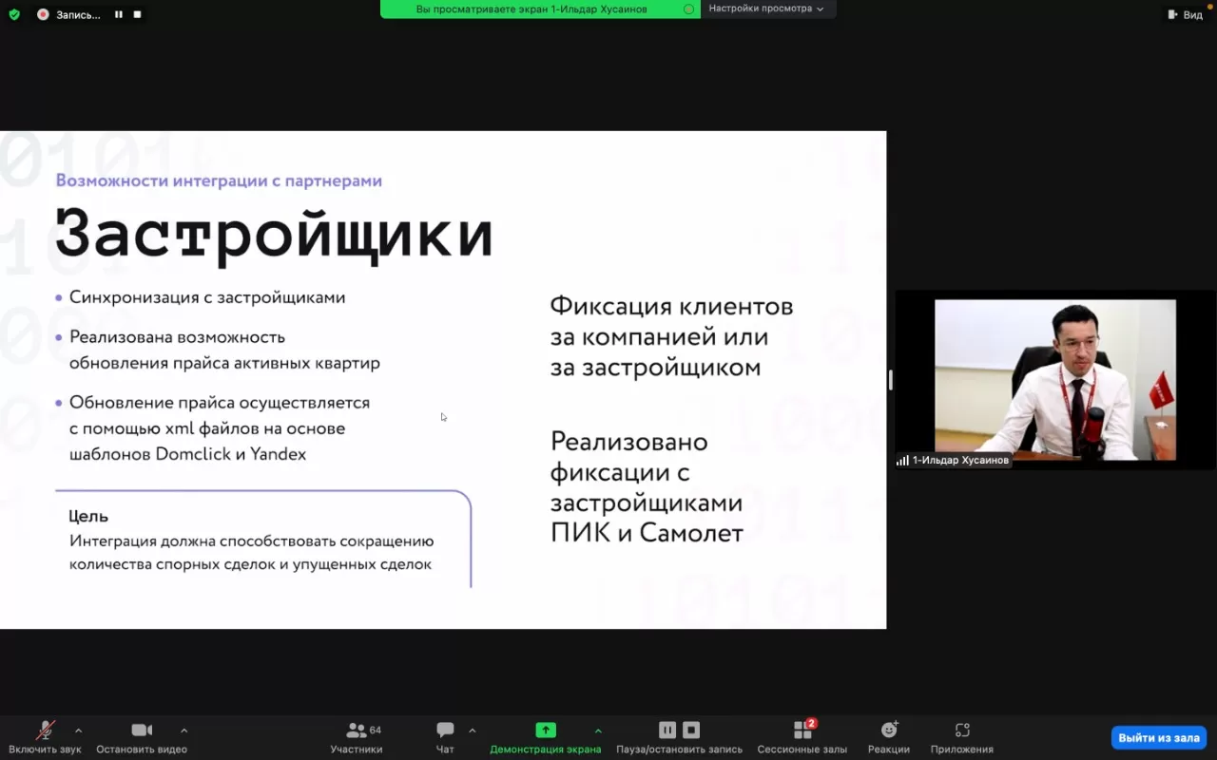
Task: Select the speaker video thumbnail of Ильдар Хусаинов
Action: click(1054, 380)
